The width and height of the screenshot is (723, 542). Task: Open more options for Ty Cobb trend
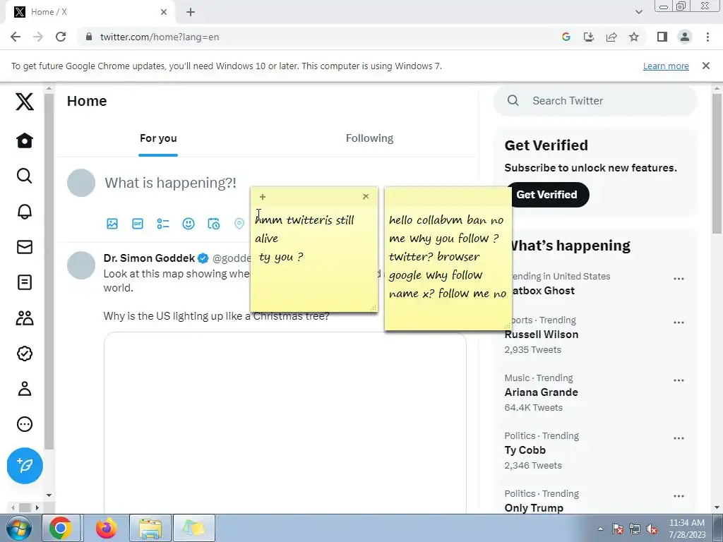point(679,438)
